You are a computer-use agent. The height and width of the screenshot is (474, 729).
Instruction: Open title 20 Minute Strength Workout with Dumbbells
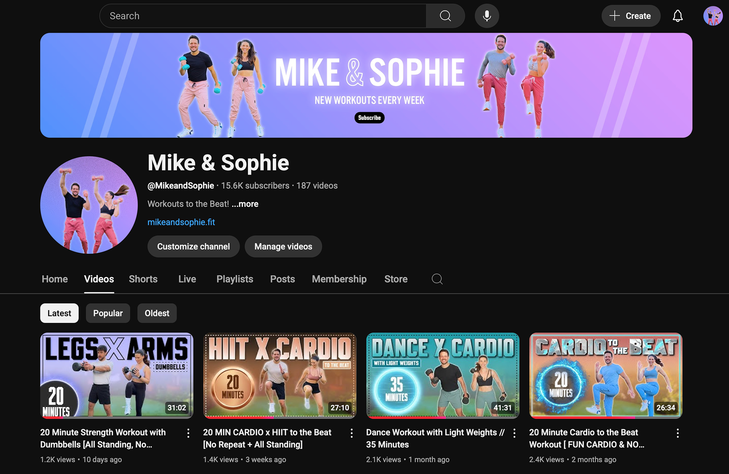click(x=103, y=438)
